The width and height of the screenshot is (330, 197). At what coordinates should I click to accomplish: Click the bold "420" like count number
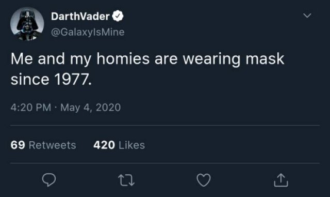(x=104, y=145)
